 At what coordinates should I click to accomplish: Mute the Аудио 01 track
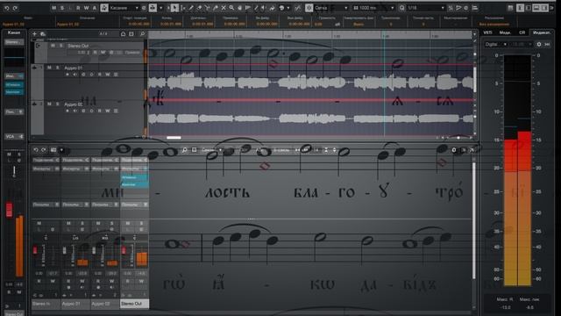(49, 68)
